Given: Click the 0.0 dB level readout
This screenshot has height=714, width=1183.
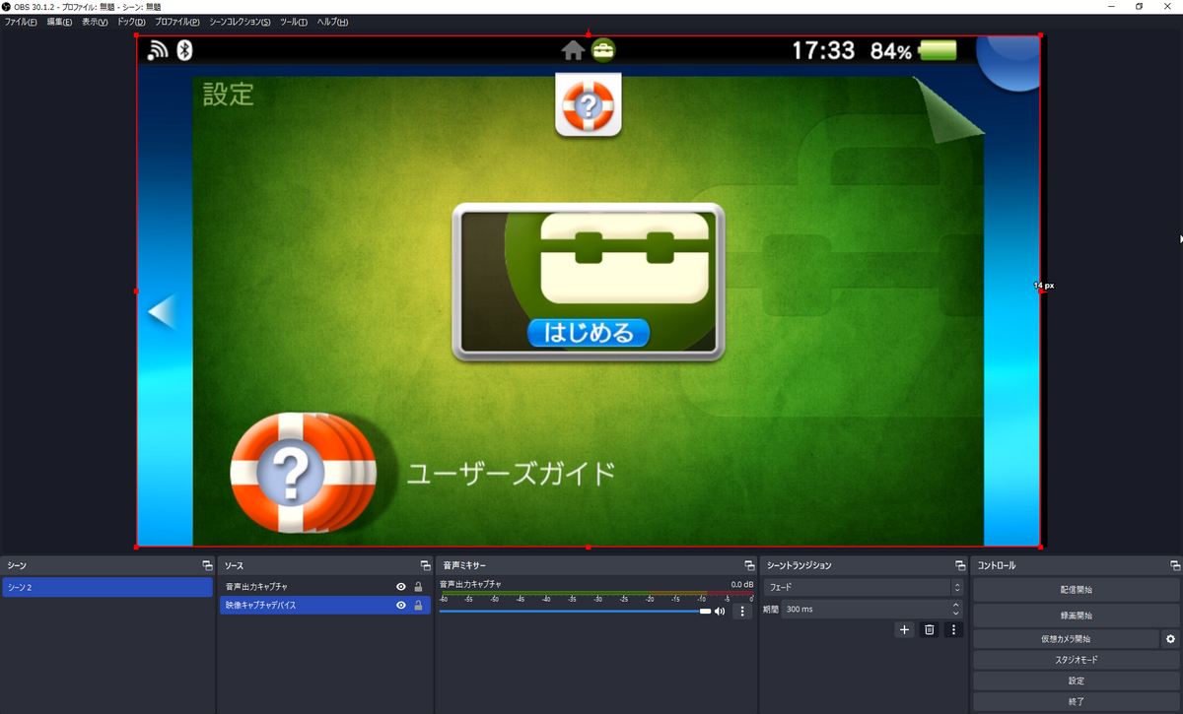Looking at the screenshot, I should pos(741,584).
